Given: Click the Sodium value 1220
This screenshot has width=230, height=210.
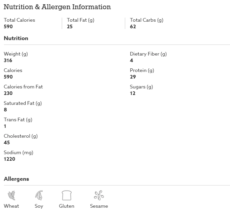Looking at the screenshot, I should pyautogui.click(x=10, y=159).
